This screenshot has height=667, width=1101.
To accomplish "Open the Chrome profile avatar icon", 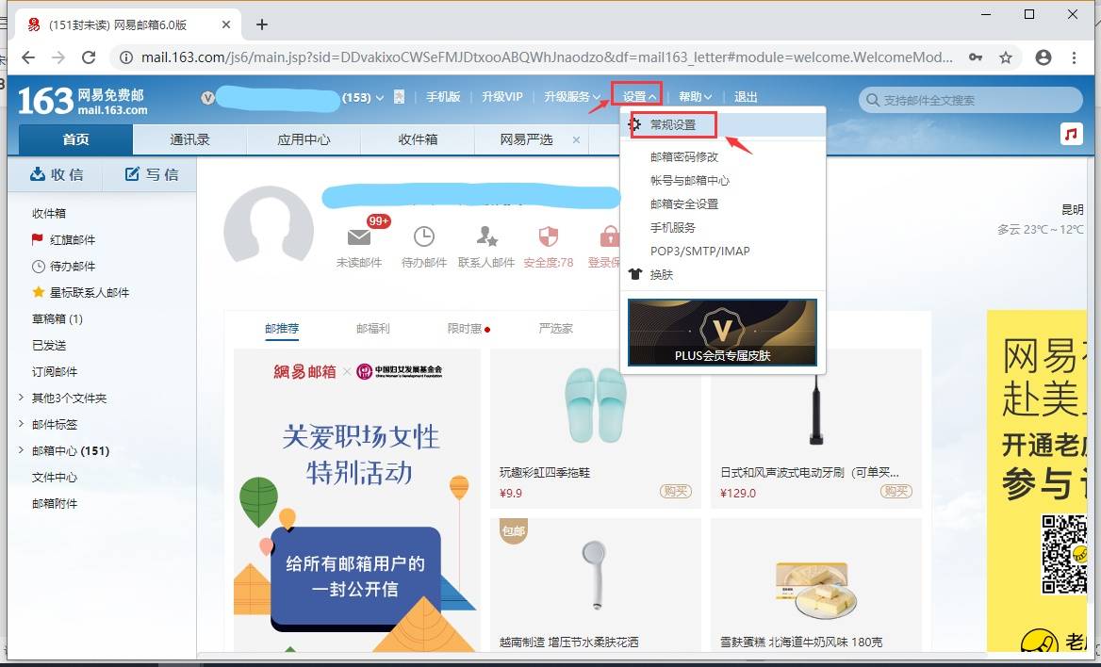I will coord(1043,57).
